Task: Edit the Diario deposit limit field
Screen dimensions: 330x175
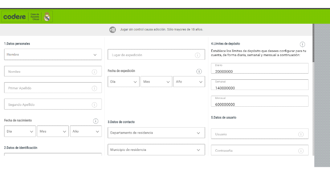Action: 260,69
